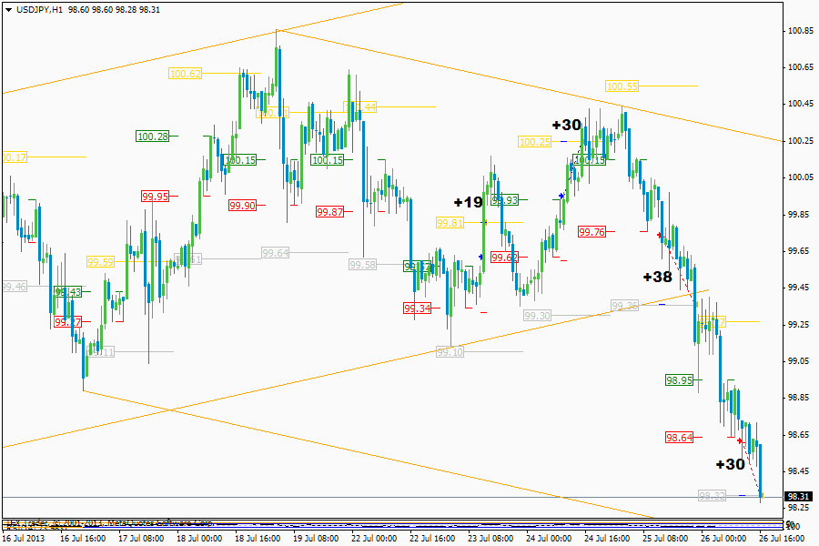The image size is (819, 546).
Task: Select the yellow 99.59 price label
Action: (100, 262)
